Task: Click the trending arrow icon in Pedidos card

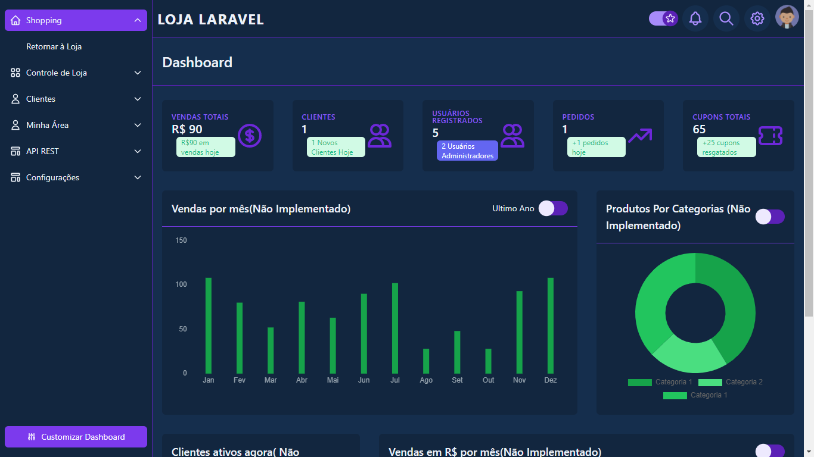Action: (640, 136)
